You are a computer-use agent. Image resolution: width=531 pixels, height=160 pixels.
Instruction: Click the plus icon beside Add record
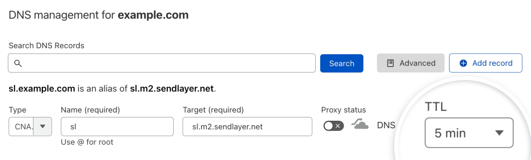point(463,63)
